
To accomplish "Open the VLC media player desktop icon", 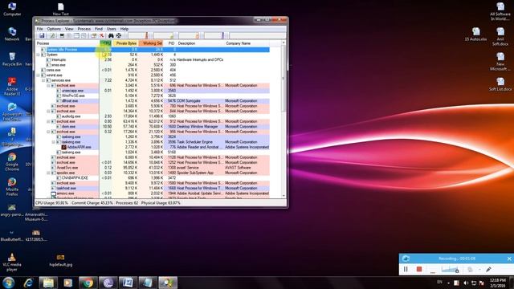I will tap(12, 263).
